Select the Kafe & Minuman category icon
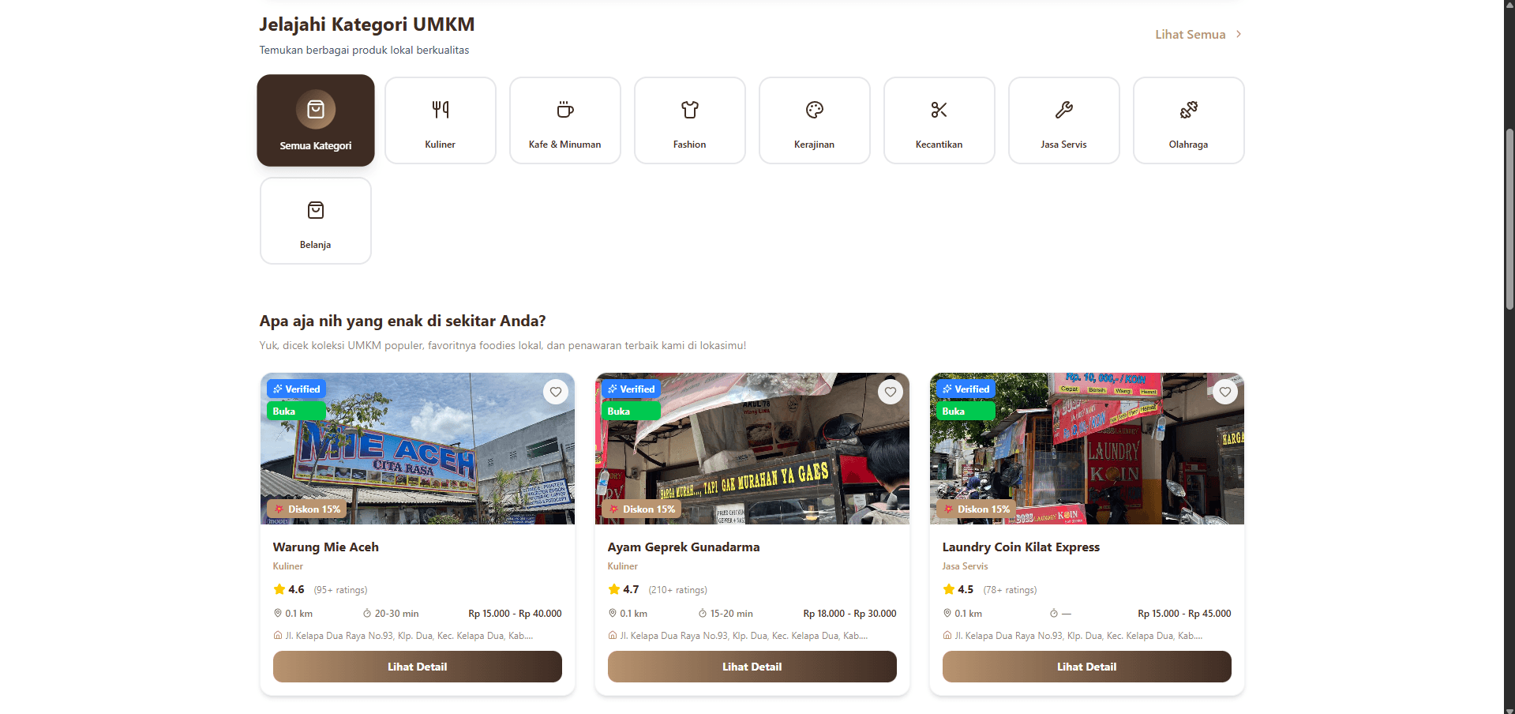Viewport: 1515px width, 714px height. (x=564, y=110)
